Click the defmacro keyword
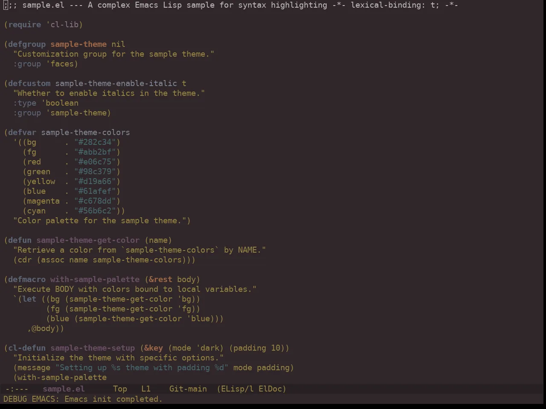This screenshot has width=546, height=409. pyautogui.click(x=27, y=279)
